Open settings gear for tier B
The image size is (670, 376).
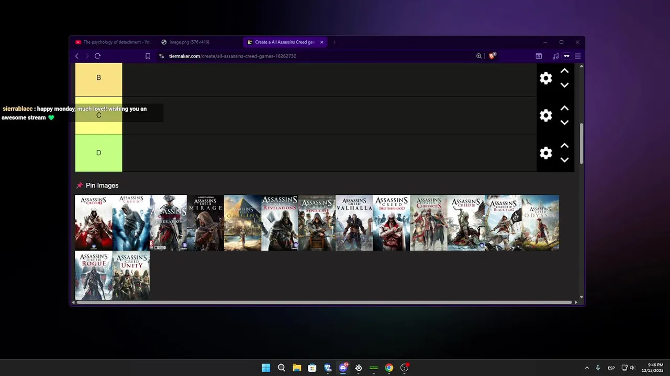pyautogui.click(x=546, y=78)
